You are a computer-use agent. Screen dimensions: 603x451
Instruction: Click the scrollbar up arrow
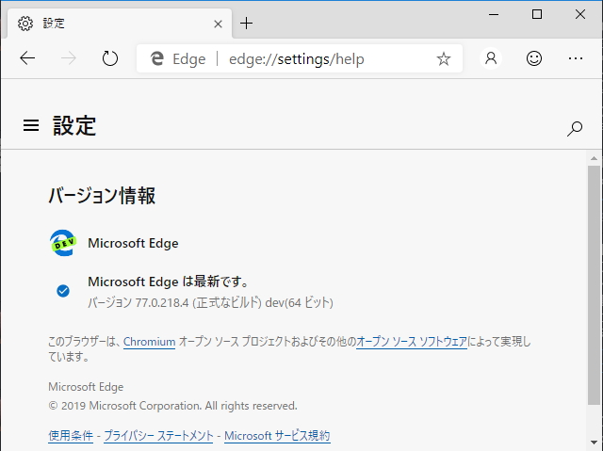[x=595, y=158]
